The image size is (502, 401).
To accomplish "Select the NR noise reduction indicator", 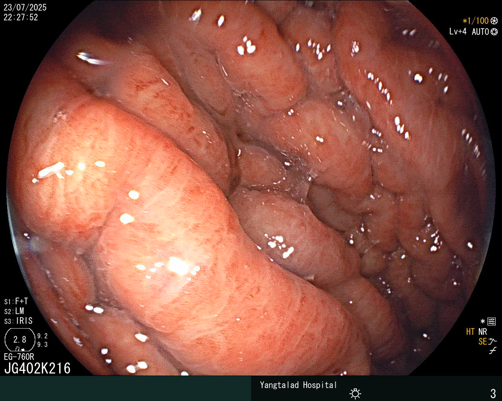I will pyautogui.click(x=482, y=332).
